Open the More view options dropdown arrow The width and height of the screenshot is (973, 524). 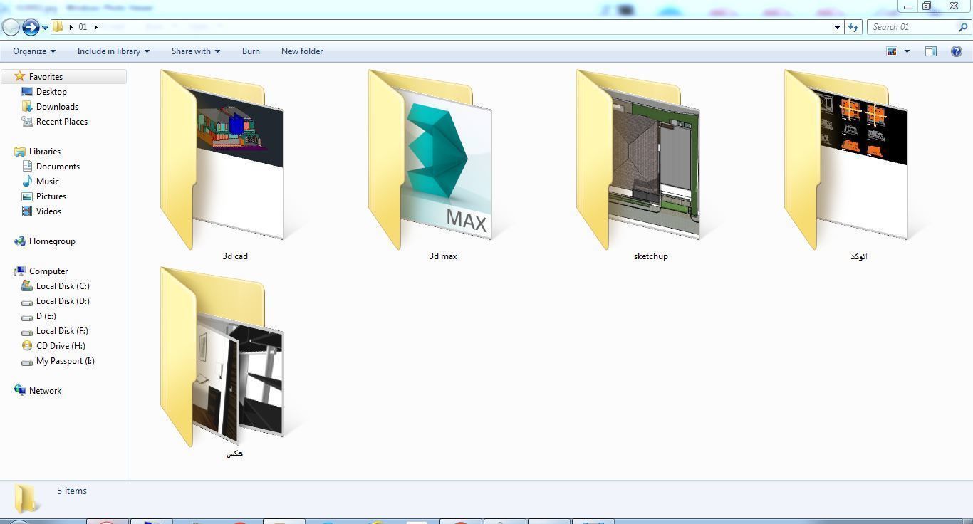[907, 51]
